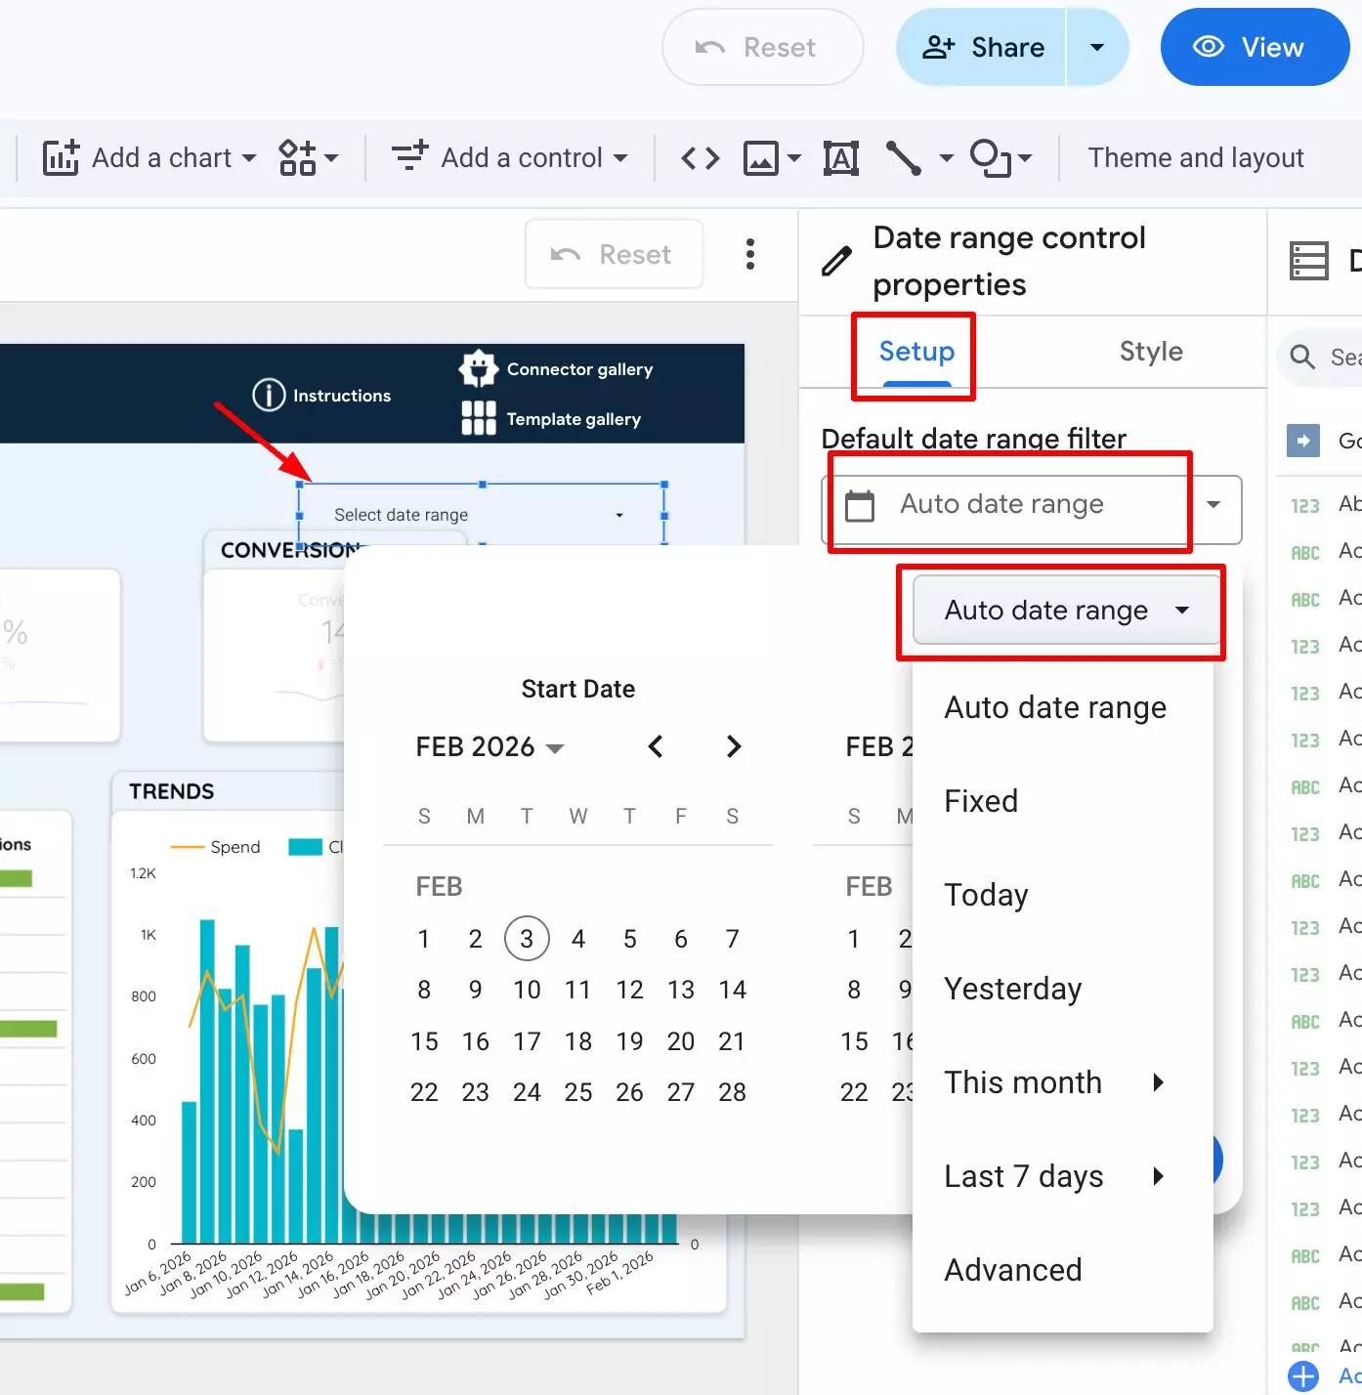
Task: Open the Add a chart dropdown
Action: tap(149, 158)
